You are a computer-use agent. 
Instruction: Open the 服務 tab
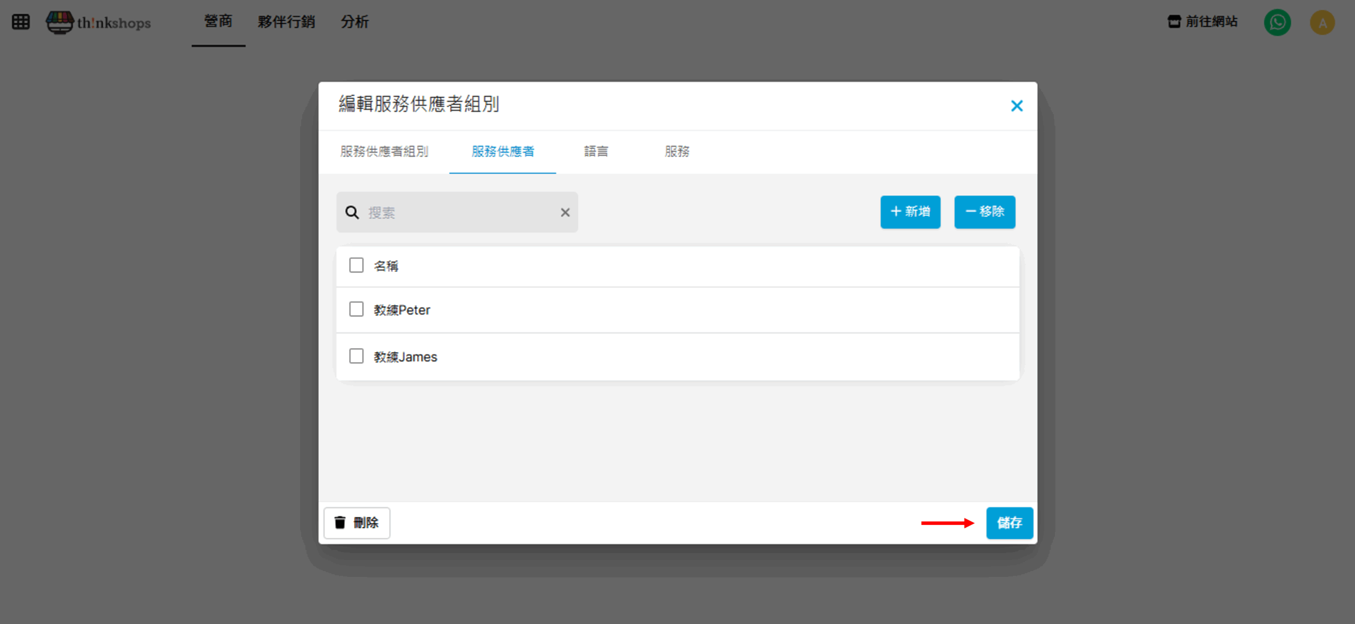click(676, 151)
